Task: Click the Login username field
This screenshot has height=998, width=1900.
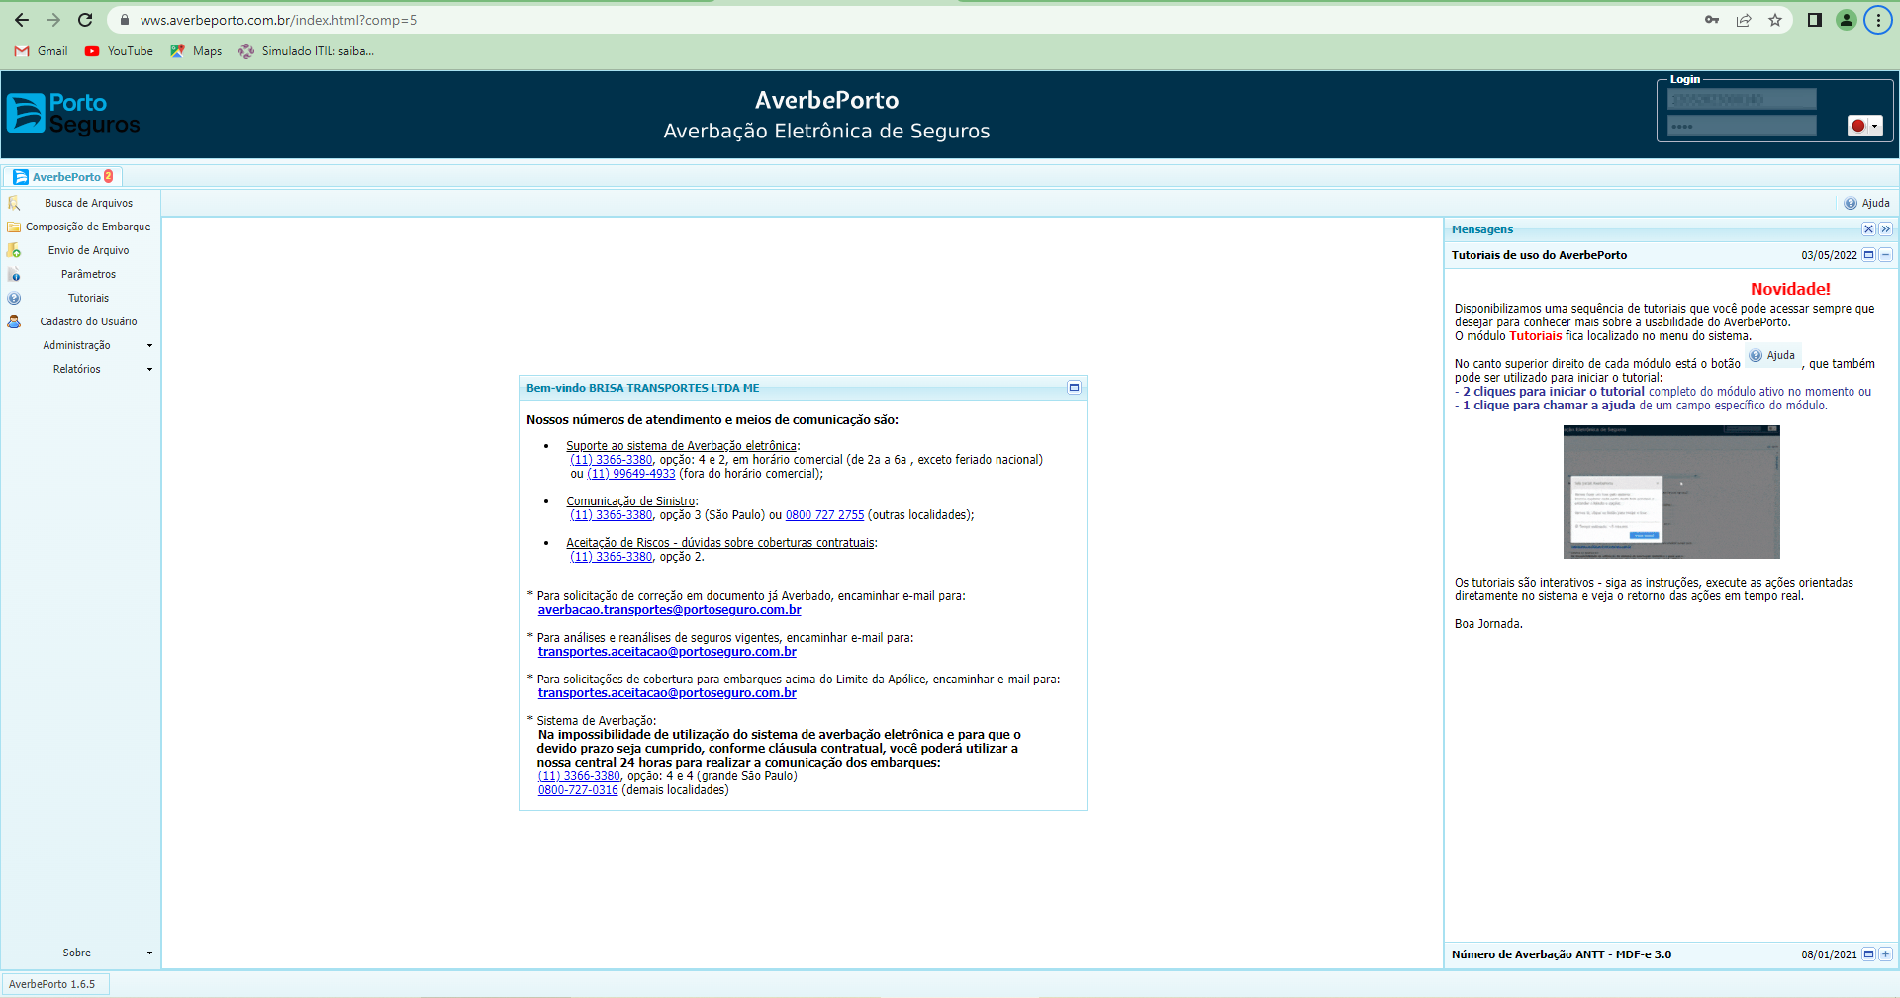Action: point(1742,99)
